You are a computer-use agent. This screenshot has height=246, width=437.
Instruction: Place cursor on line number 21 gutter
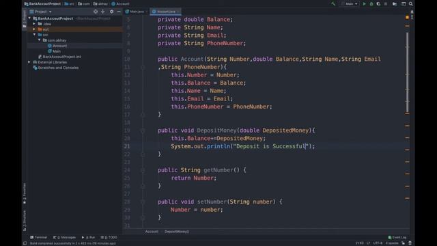pos(127,146)
